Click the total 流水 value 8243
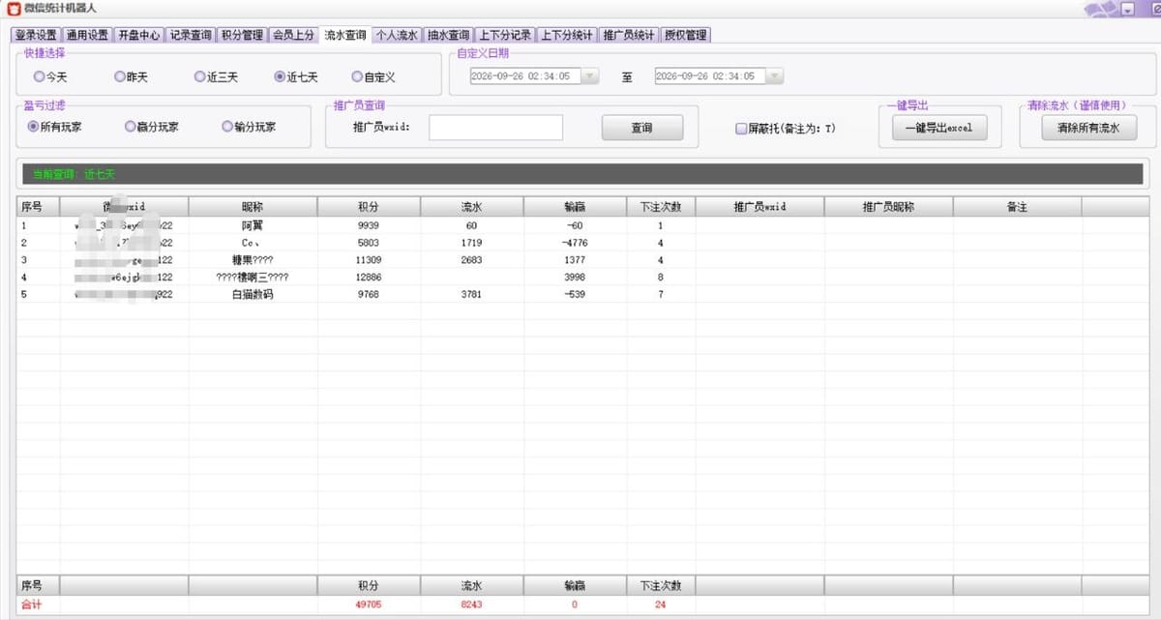The height and width of the screenshot is (620, 1161). point(471,605)
